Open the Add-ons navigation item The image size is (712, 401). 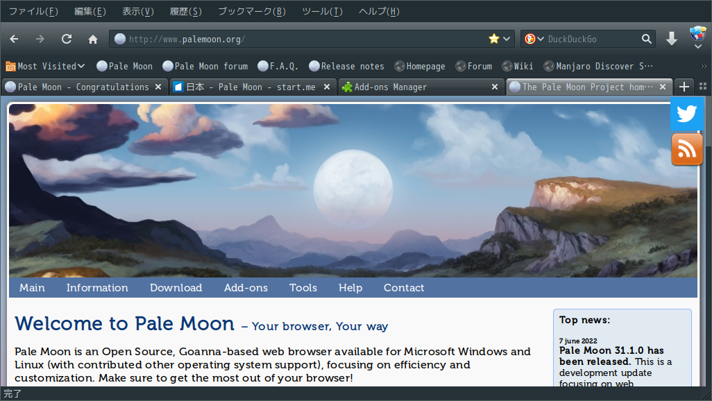click(x=246, y=288)
